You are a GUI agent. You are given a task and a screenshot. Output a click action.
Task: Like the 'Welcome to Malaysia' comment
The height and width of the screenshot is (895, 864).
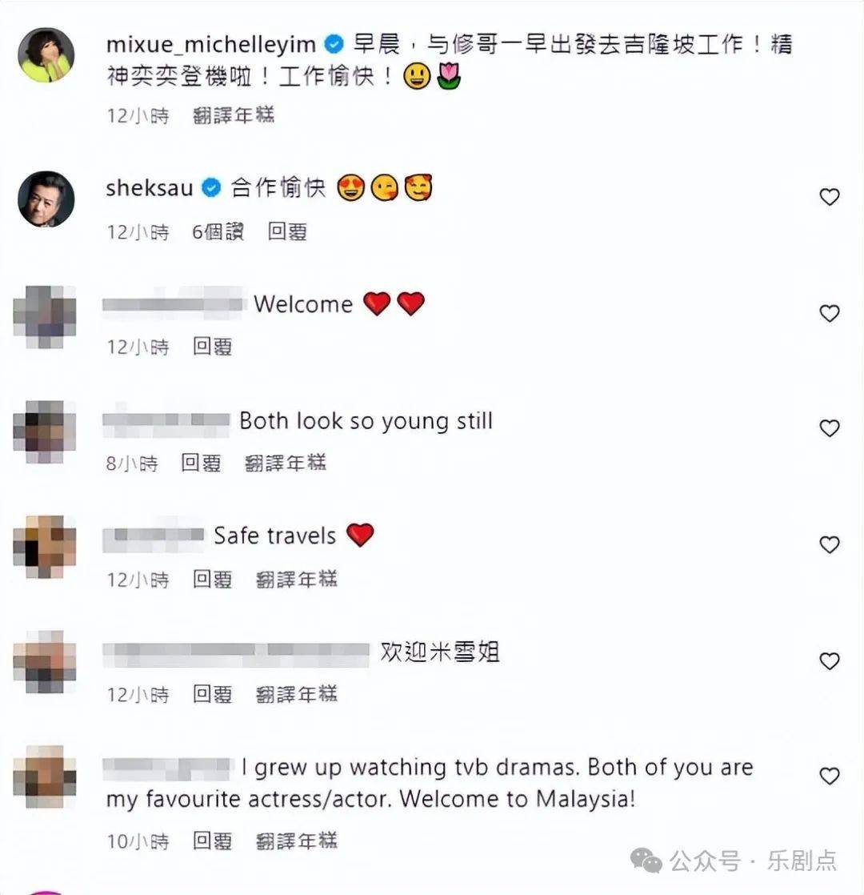click(830, 777)
